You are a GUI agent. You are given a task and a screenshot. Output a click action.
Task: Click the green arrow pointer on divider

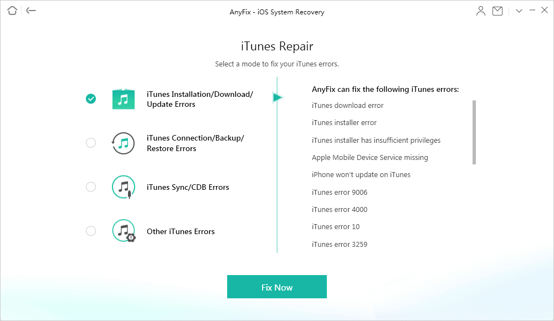click(x=278, y=98)
